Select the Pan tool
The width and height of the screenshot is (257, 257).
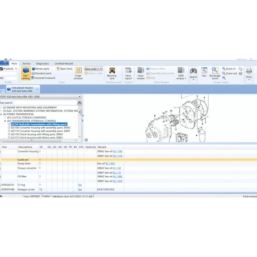[x=204, y=72]
